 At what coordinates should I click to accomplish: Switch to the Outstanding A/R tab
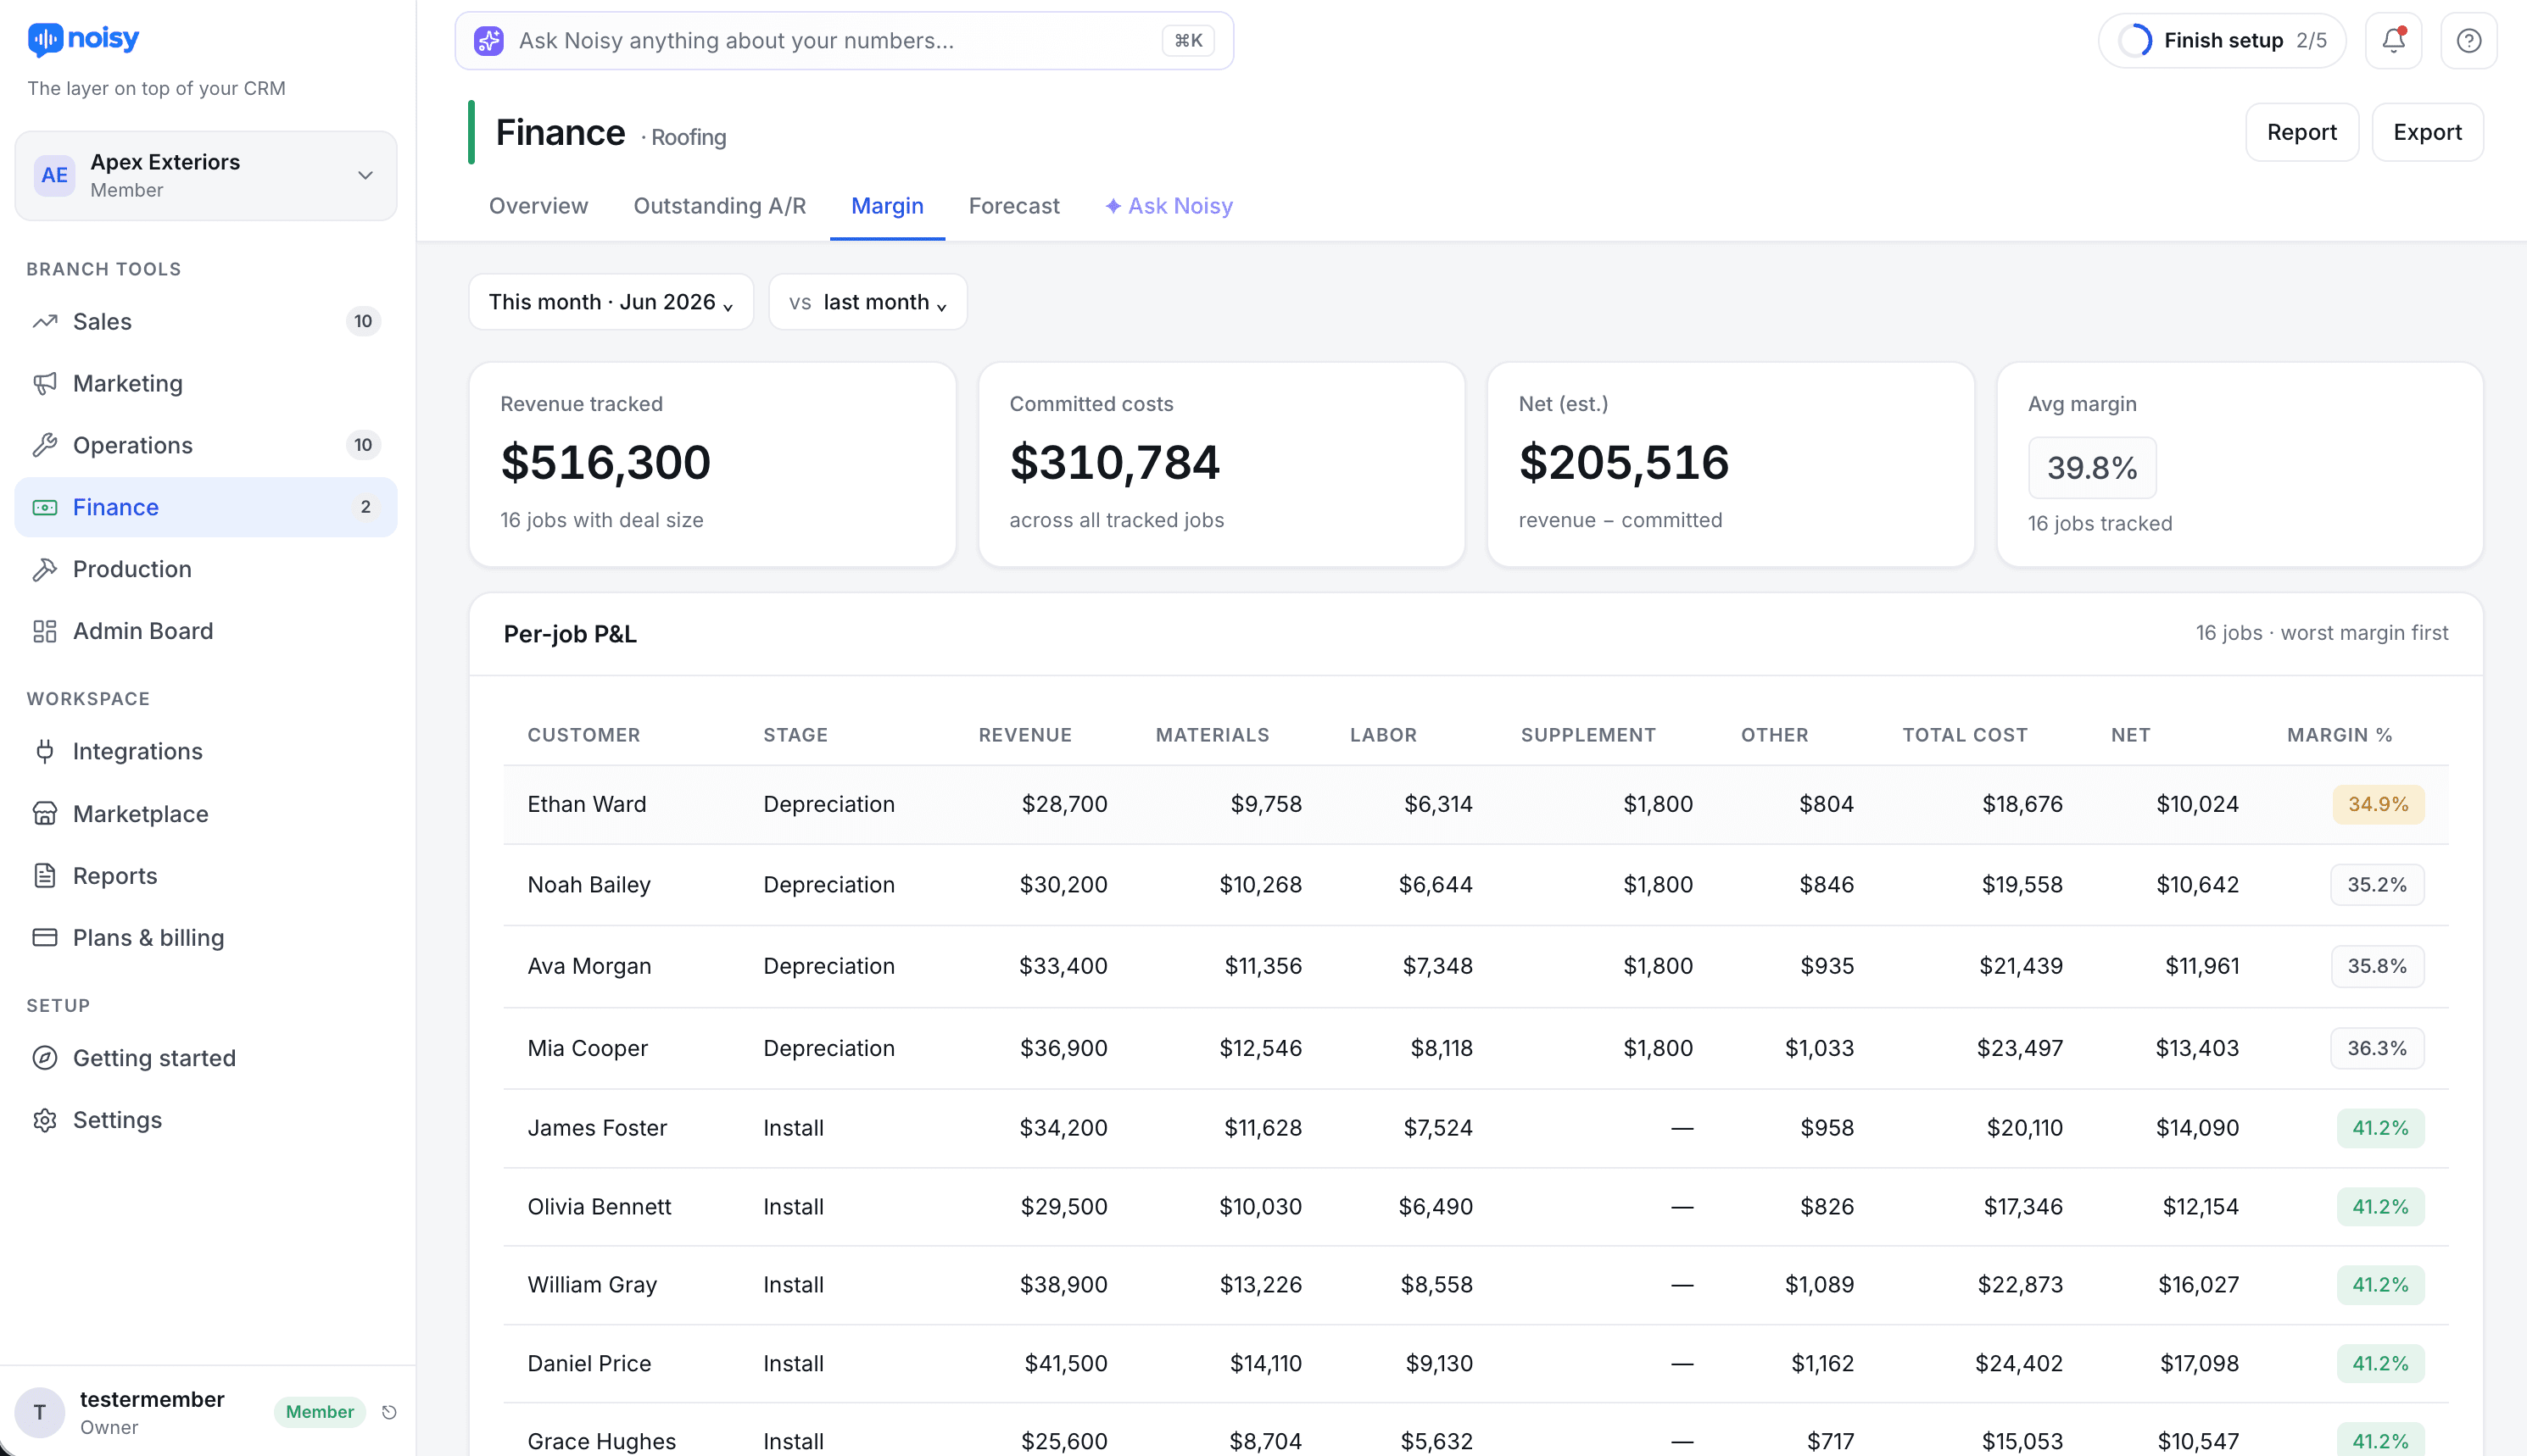tap(719, 206)
